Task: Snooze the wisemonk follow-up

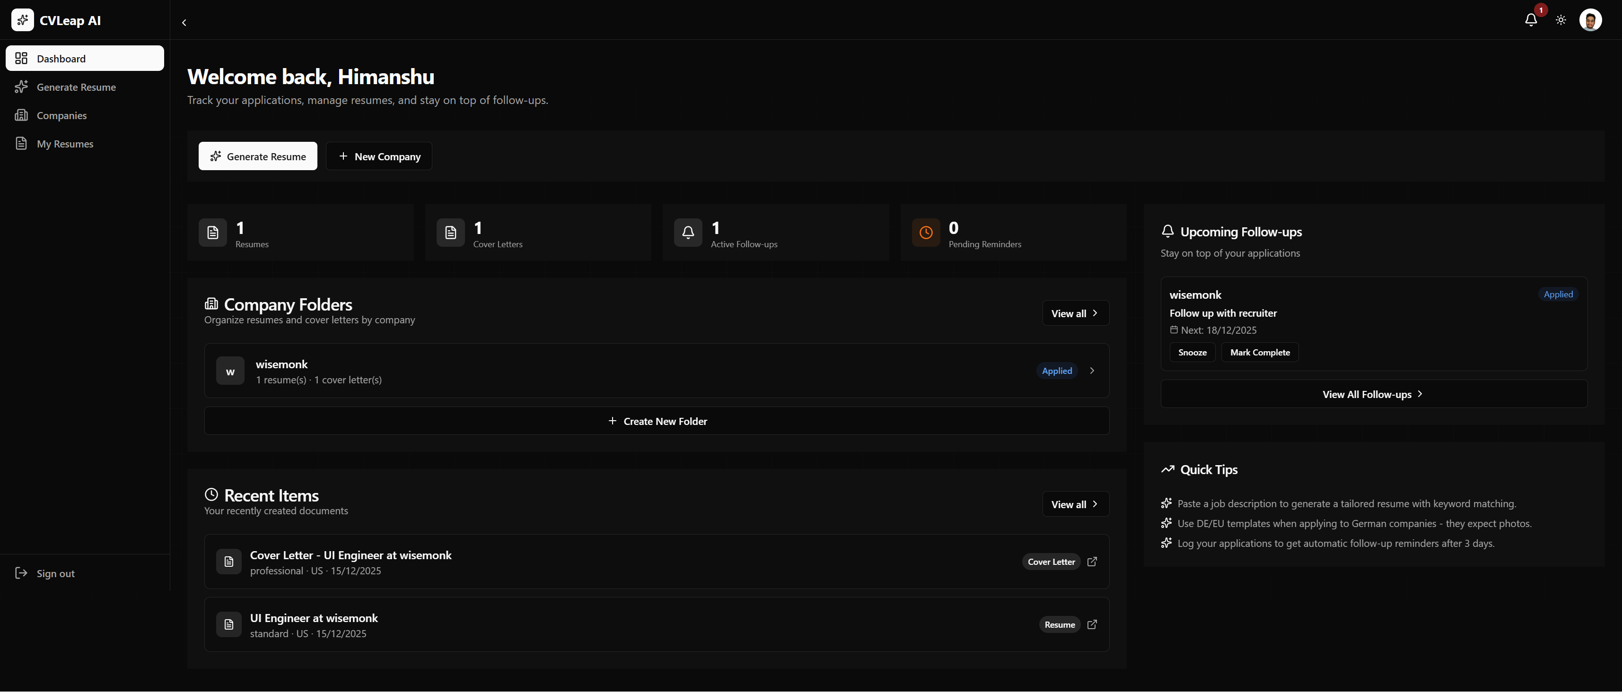Action: pyautogui.click(x=1192, y=352)
